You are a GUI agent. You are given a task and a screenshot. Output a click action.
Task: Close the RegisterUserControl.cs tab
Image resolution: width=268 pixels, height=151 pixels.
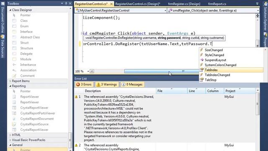click(111, 4)
